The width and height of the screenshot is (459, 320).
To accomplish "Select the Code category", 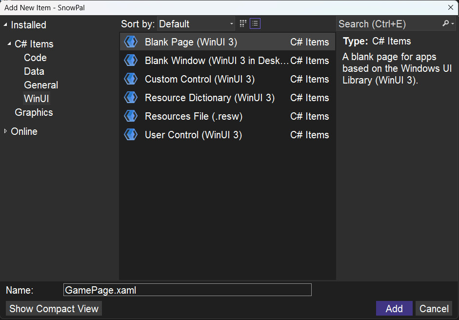I will 36,58.
